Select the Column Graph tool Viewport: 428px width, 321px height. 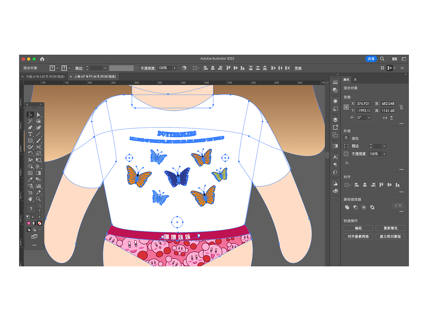pyautogui.click(x=38, y=186)
